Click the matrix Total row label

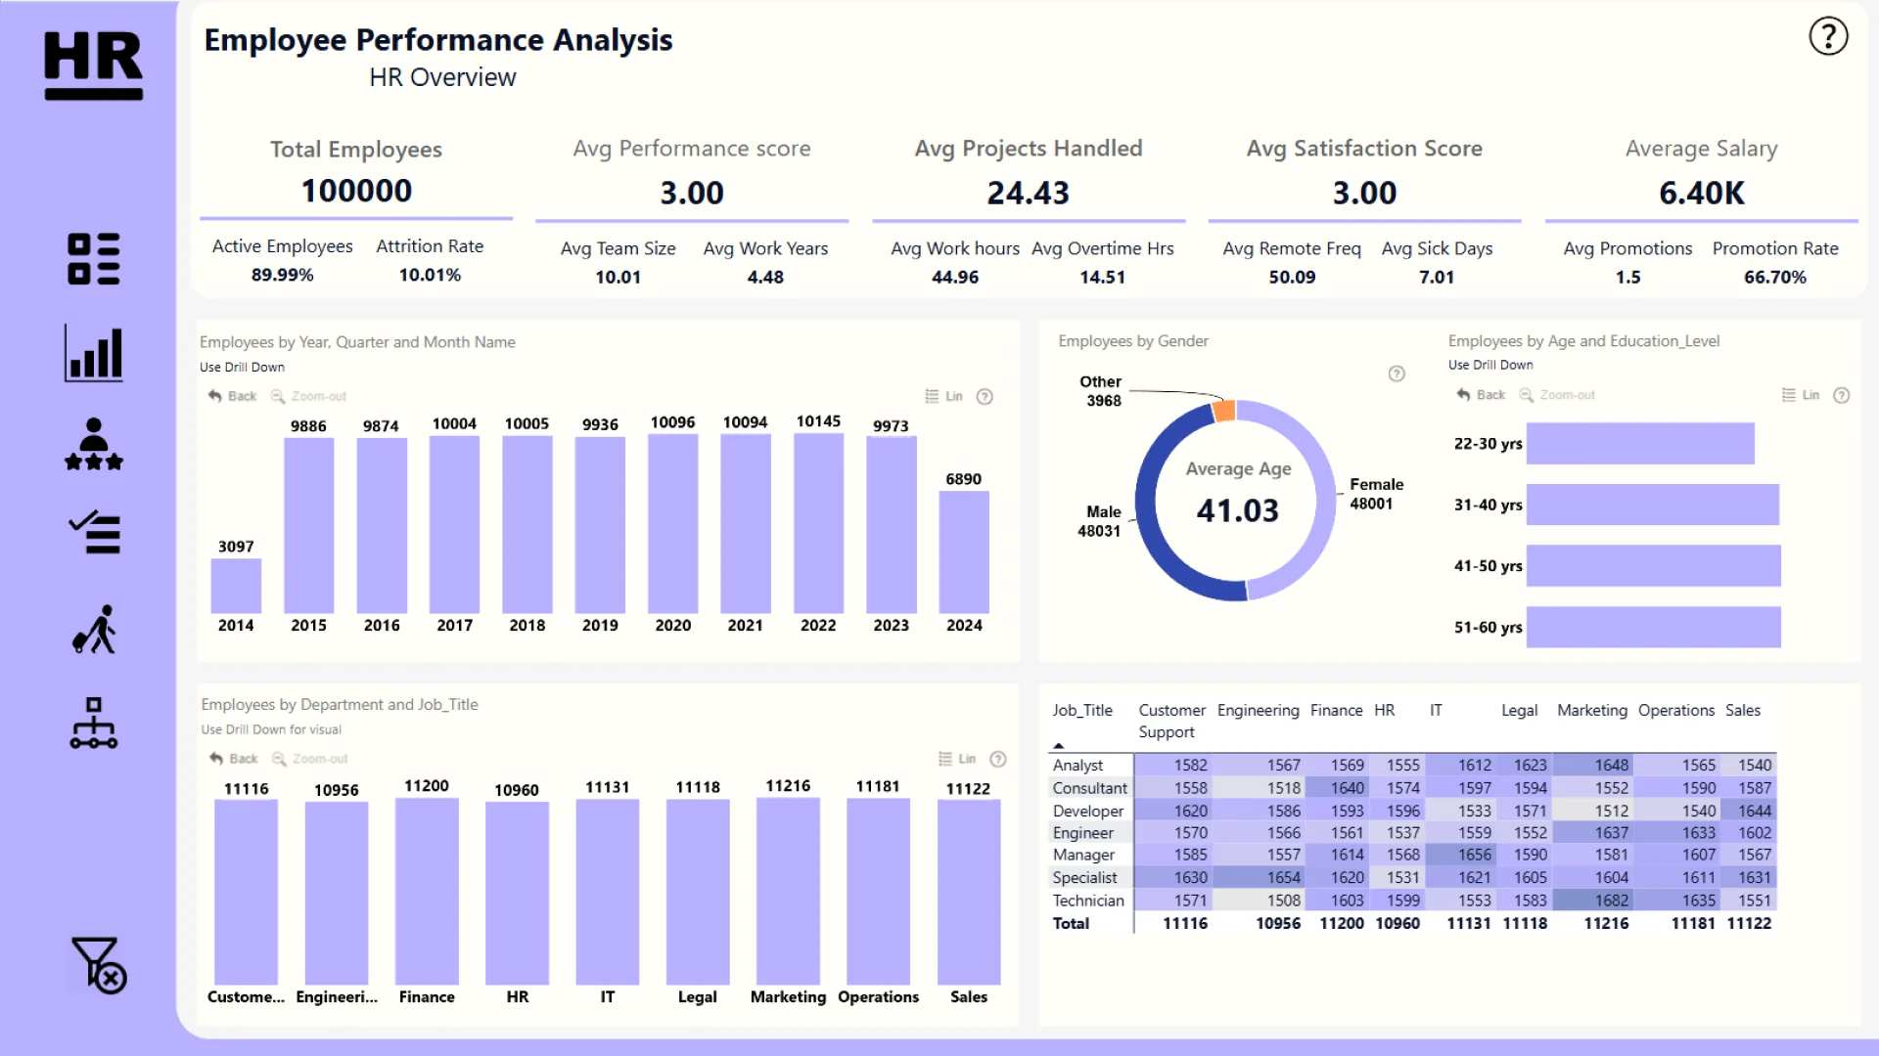pos(1071,923)
